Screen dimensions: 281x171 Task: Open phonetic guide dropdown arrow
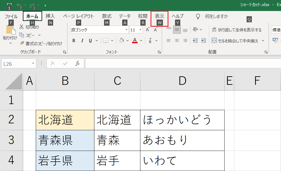(156, 41)
